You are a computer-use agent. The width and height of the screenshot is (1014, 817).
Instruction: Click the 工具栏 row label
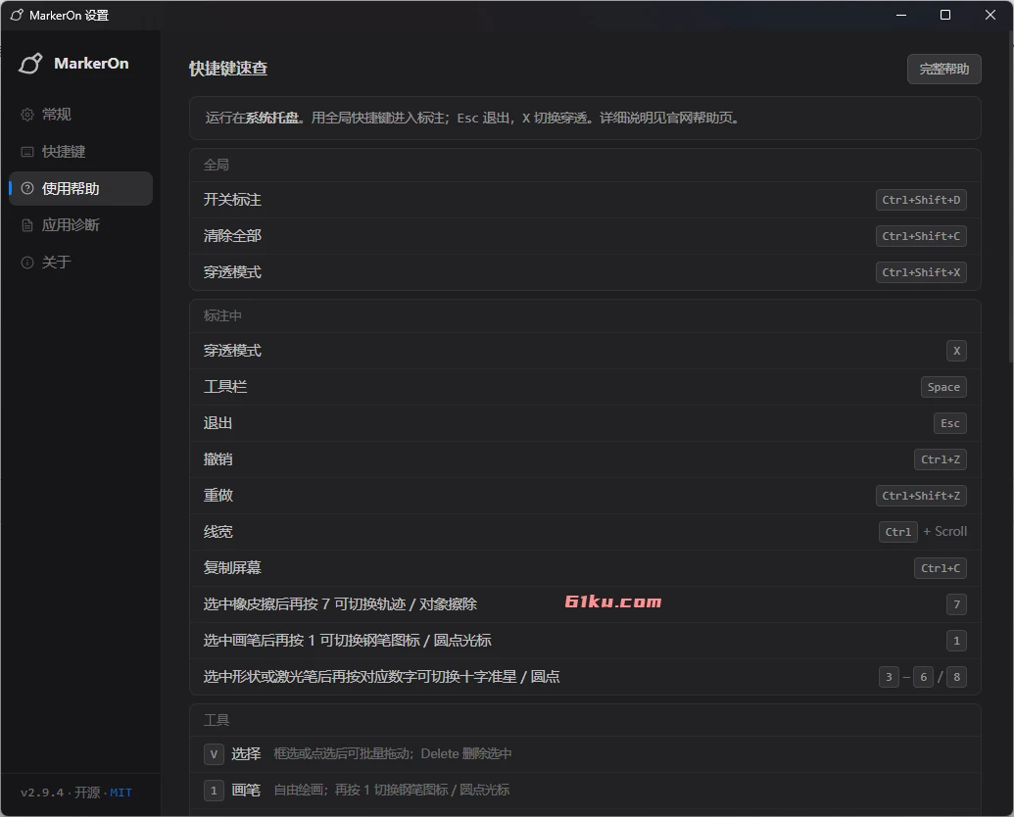(x=225, y=387)
